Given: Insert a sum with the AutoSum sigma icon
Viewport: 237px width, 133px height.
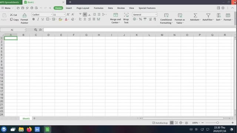Looking at the screenshot, I should (x=195, y=16).
